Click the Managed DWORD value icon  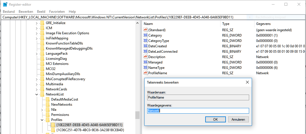[146, 62]
